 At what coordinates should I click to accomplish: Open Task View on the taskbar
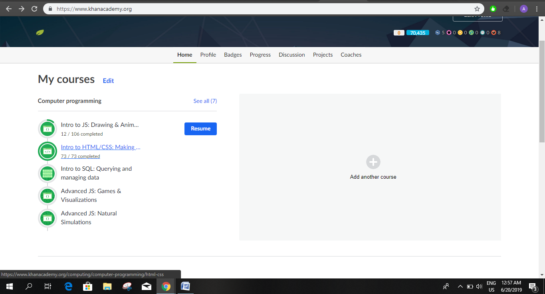(48, 286)
